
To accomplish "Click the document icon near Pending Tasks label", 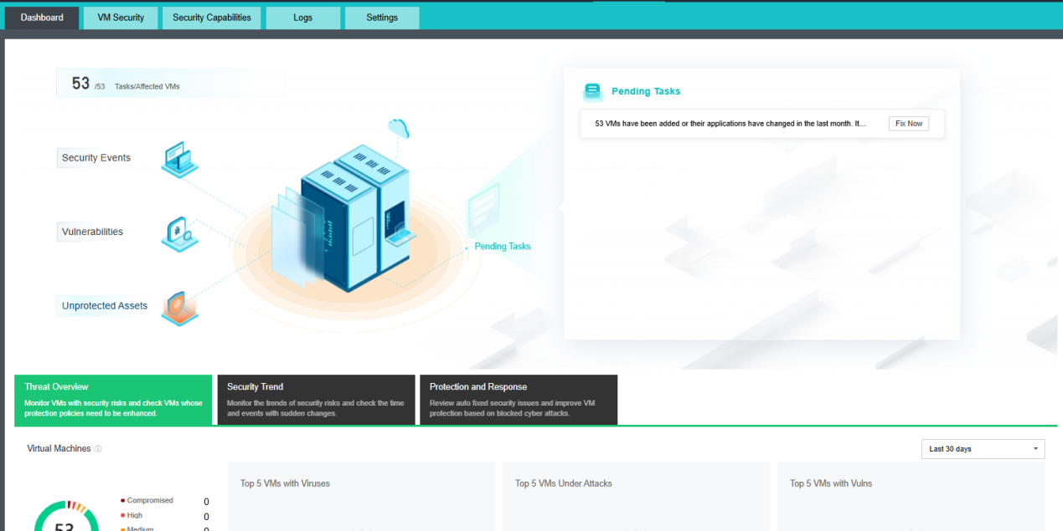I will pos(483,207).
